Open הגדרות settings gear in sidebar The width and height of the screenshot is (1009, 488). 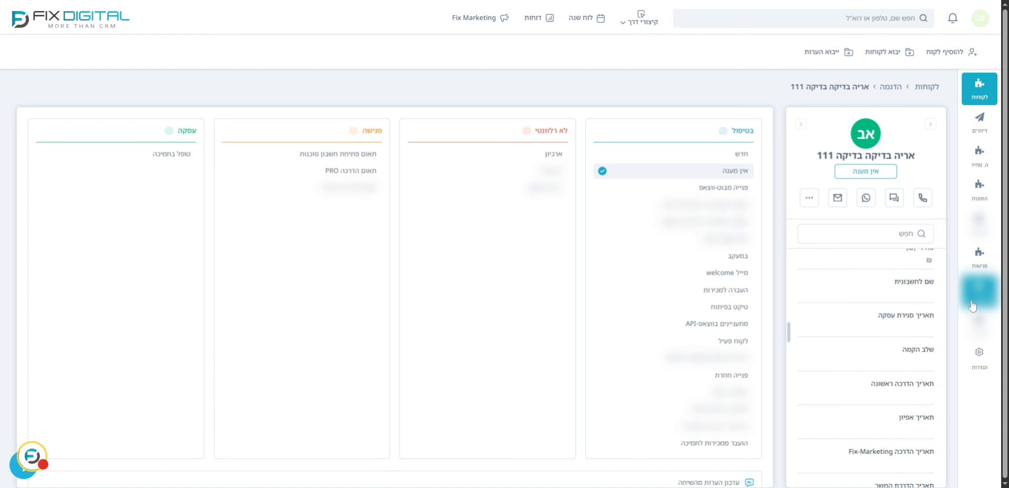click(x=979, y=357)
